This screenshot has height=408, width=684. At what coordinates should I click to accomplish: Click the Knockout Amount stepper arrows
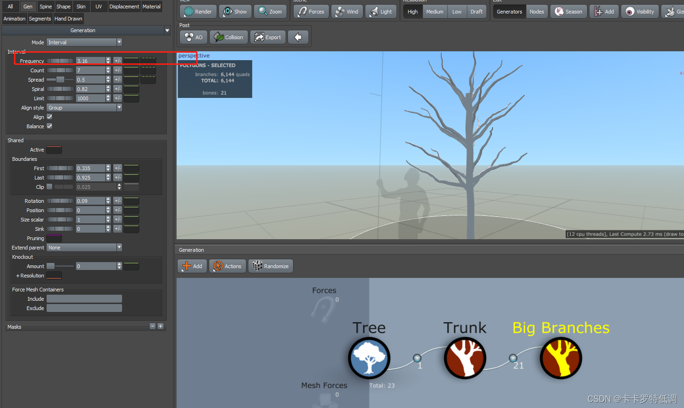119,266
